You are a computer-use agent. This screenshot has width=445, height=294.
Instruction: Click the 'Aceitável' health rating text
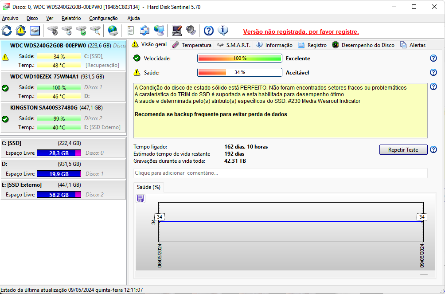[297, 73]
